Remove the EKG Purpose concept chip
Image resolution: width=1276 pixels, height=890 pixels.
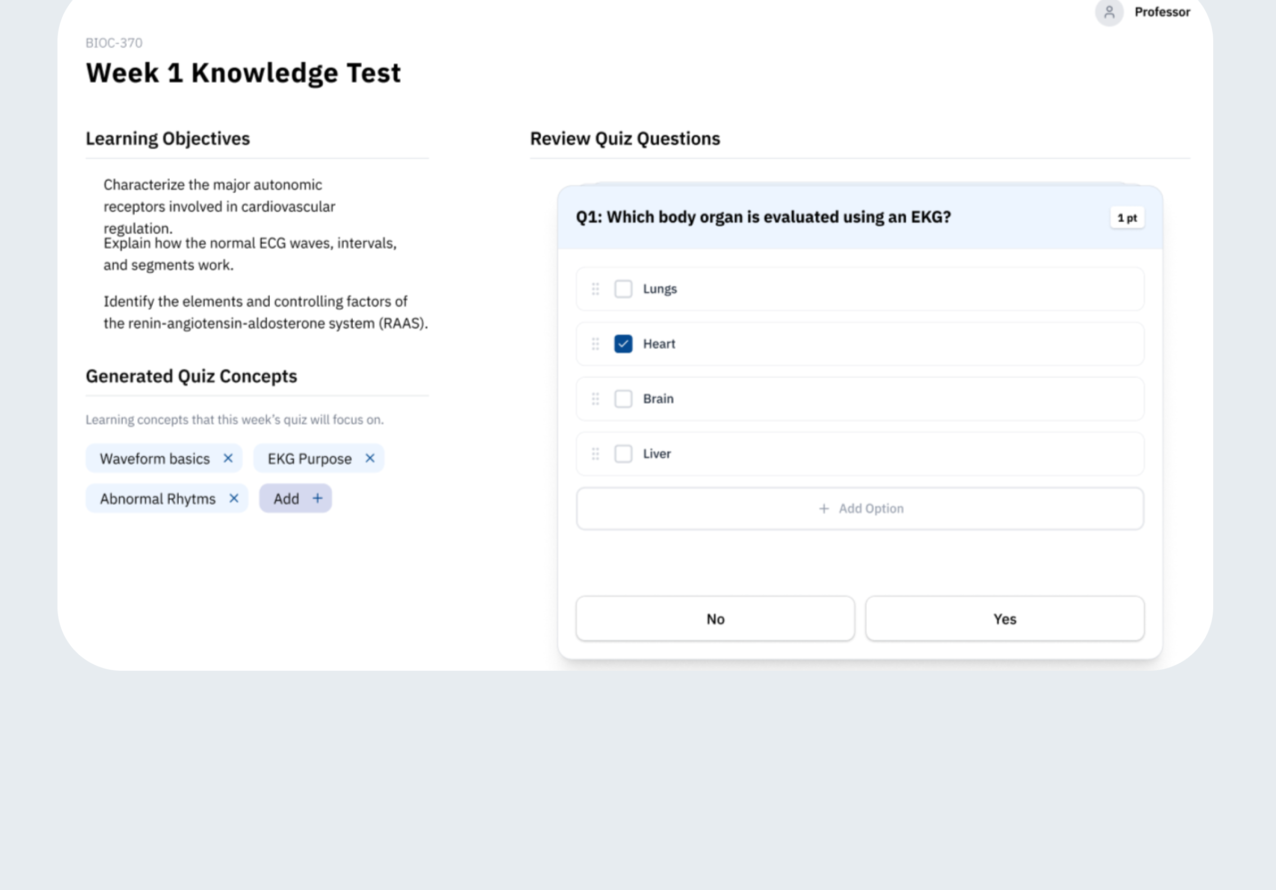coord(370,458)
